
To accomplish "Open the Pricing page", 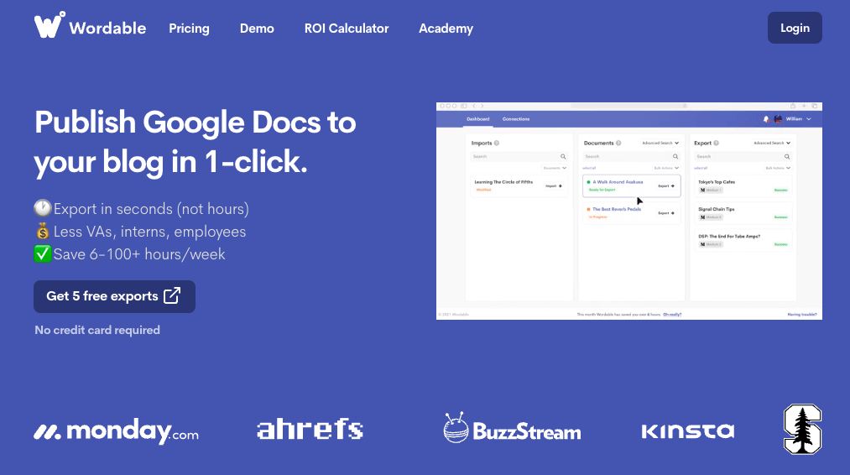I will (189, 29).
